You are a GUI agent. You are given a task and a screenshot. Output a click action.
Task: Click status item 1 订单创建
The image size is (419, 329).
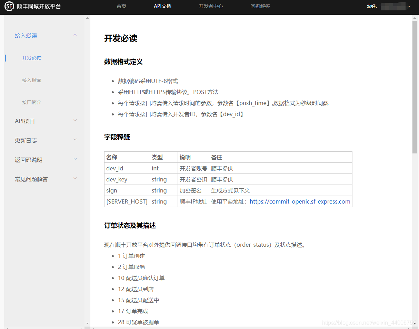[131, 256]
